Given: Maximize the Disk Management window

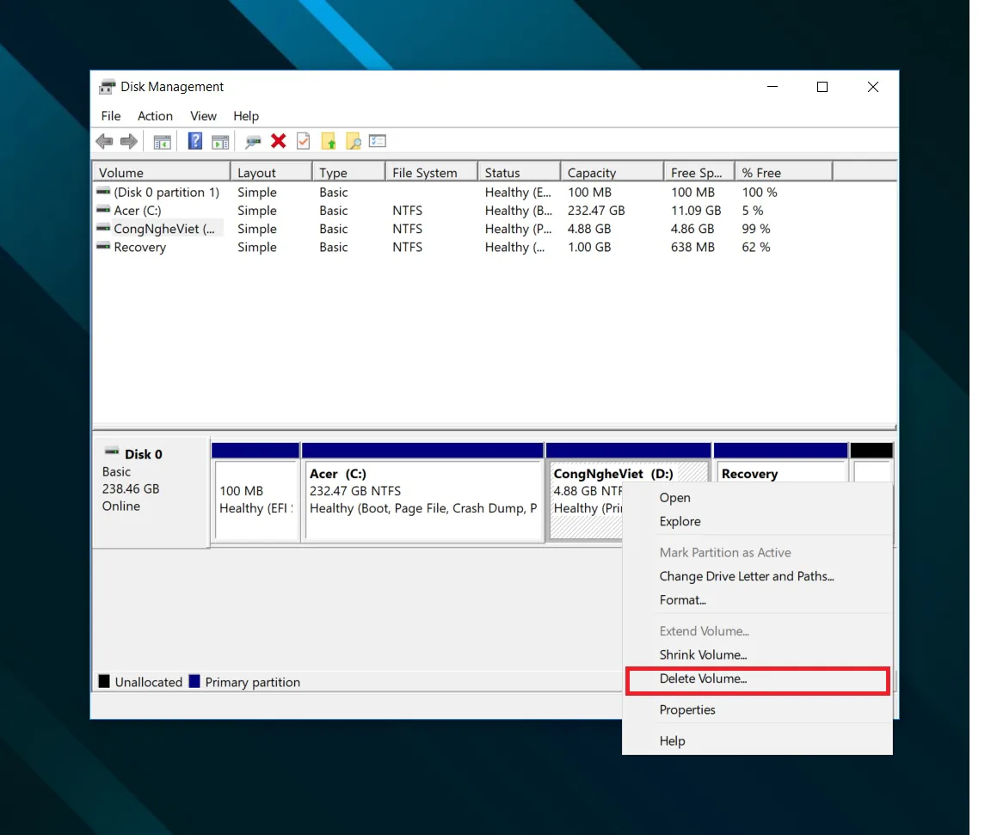Looking at the screenshot, I should pos(822,87).
